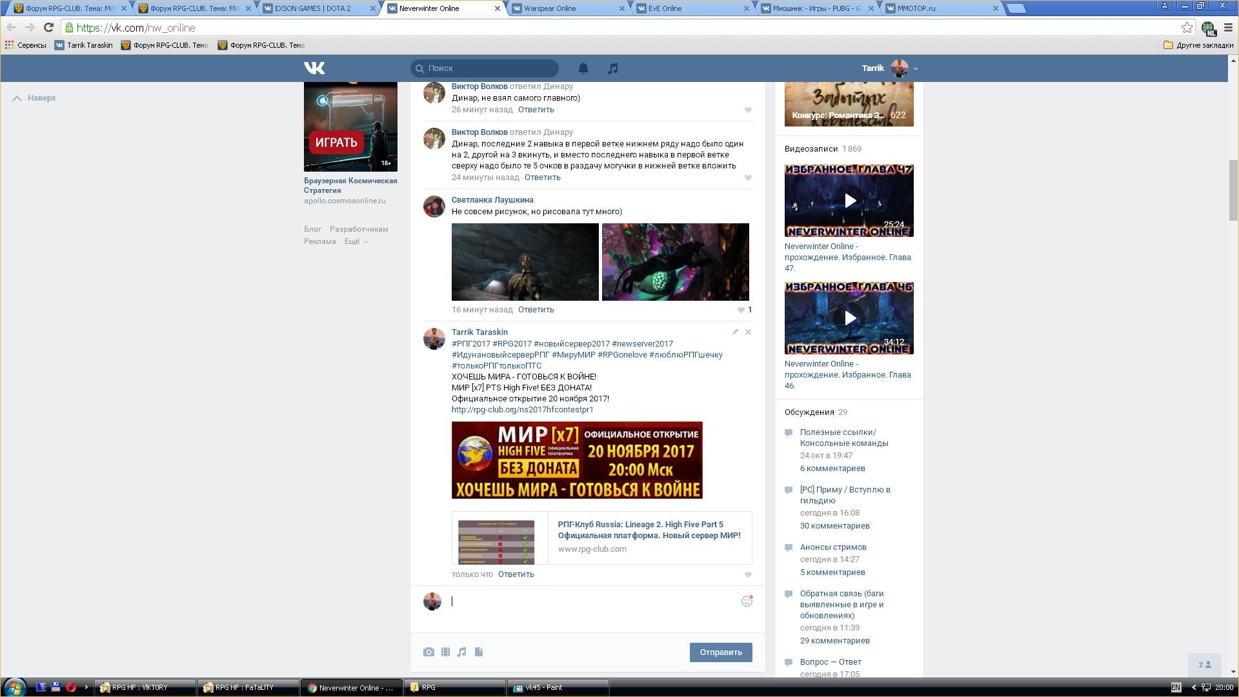Open Вопрос — Ответ discussion
This screenshot has height=697, width=1239.
[x=831, y=662]
